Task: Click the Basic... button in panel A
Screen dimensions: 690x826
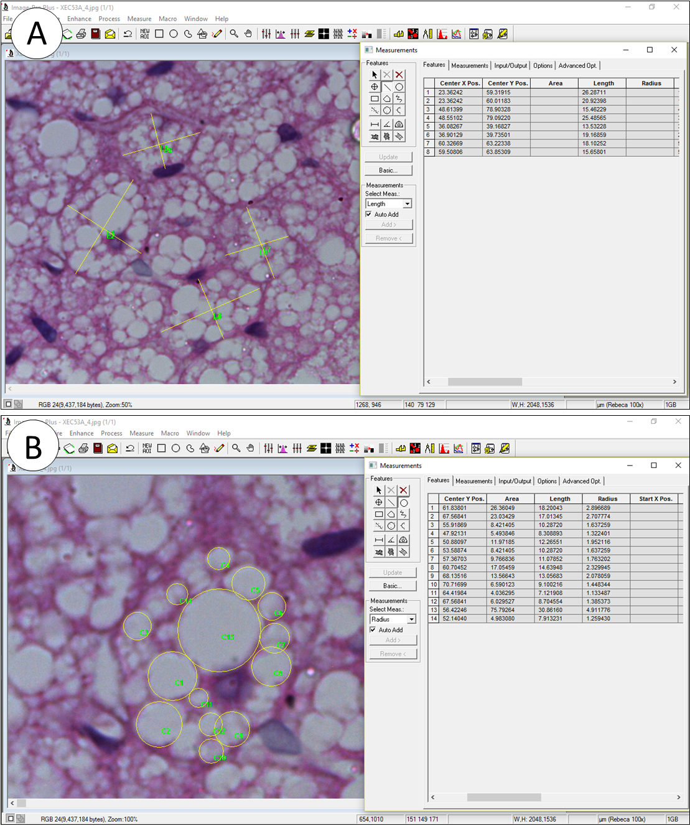Action: [x=388, y=171]
